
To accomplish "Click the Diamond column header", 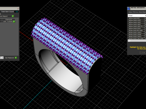I will coord(9,19).
